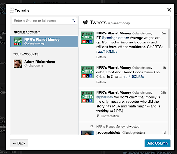The height and width of the screenshot is (154, 177).
Task: Click the Twitter bird icon in column header
Action: (85, 22)
